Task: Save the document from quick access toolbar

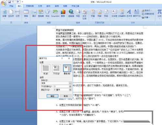Action: pyautogui.click(x=9, y=2)
